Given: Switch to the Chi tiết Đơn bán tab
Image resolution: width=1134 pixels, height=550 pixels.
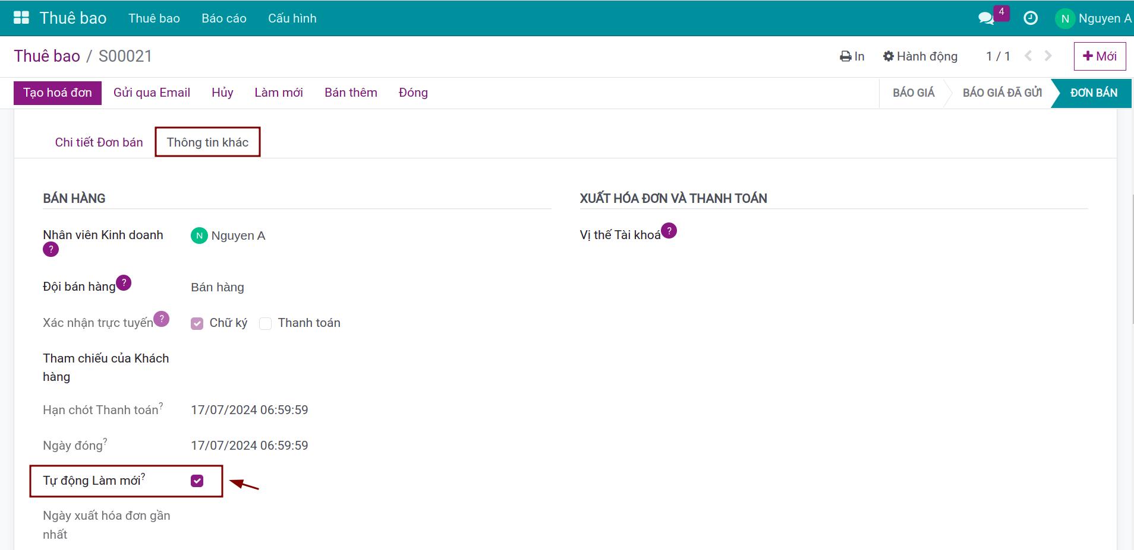Looking at the screenshot, I should coord(99,142).
